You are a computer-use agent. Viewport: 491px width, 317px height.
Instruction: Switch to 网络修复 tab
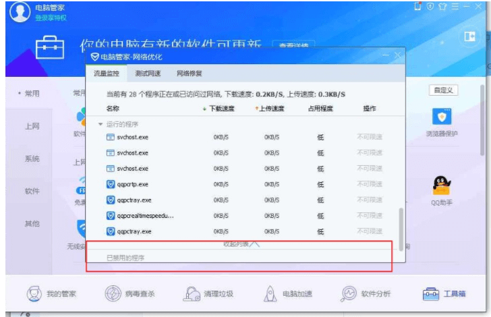pyautogui.click(x=189, y=74)
